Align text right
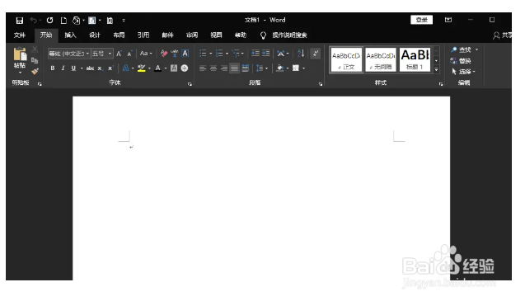525x301 pixels. point(224,68)
